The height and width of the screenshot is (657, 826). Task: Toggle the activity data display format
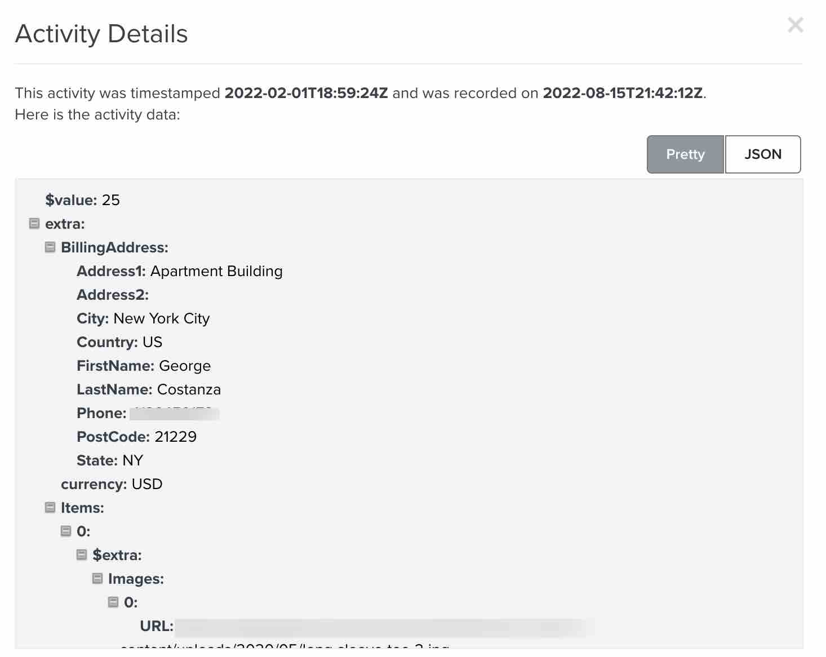tap(763, 154)
